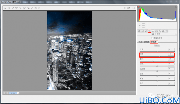
Task: Select the Color Sampler tool
Action: [16, 8]
